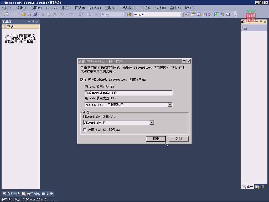Expand the margin find combo box arrow
269x202 pixels.
click(180, 14)
